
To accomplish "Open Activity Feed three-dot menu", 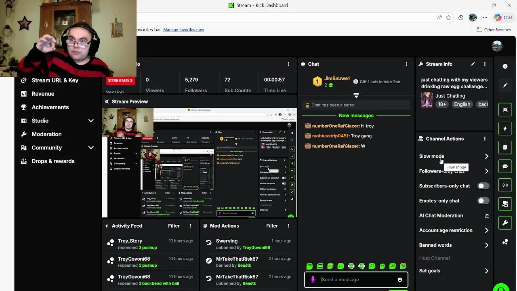I will [x=190, y=226].
